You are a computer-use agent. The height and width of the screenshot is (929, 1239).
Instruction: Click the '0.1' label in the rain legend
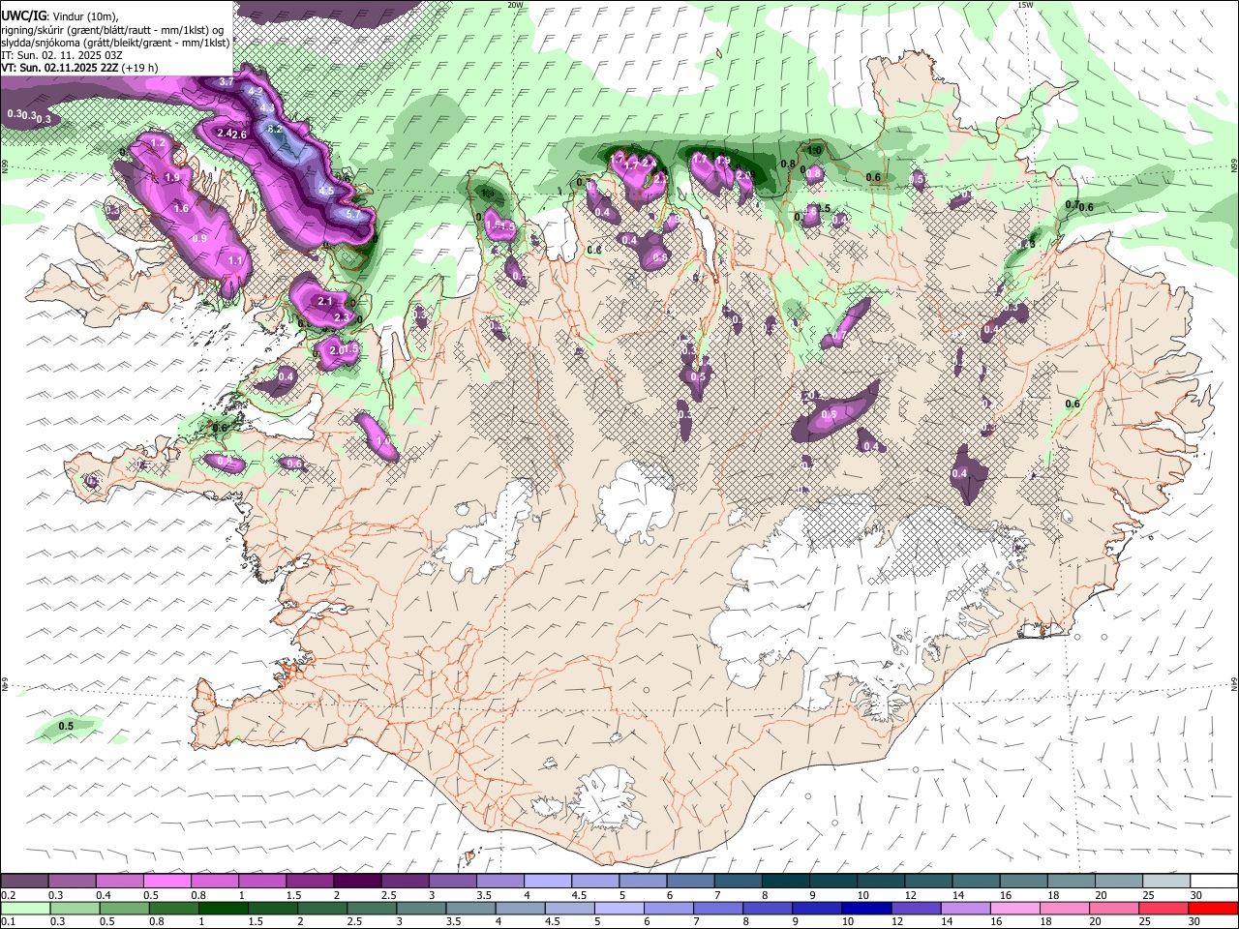click(9, 922)
